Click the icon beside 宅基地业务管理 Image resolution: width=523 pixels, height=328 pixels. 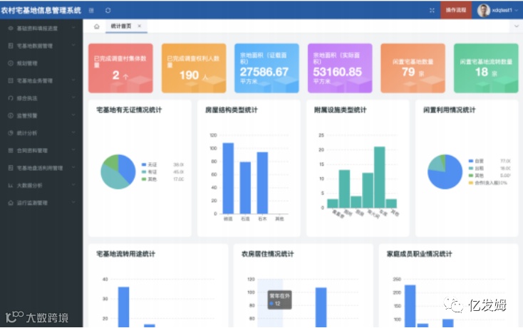point(11,80)
